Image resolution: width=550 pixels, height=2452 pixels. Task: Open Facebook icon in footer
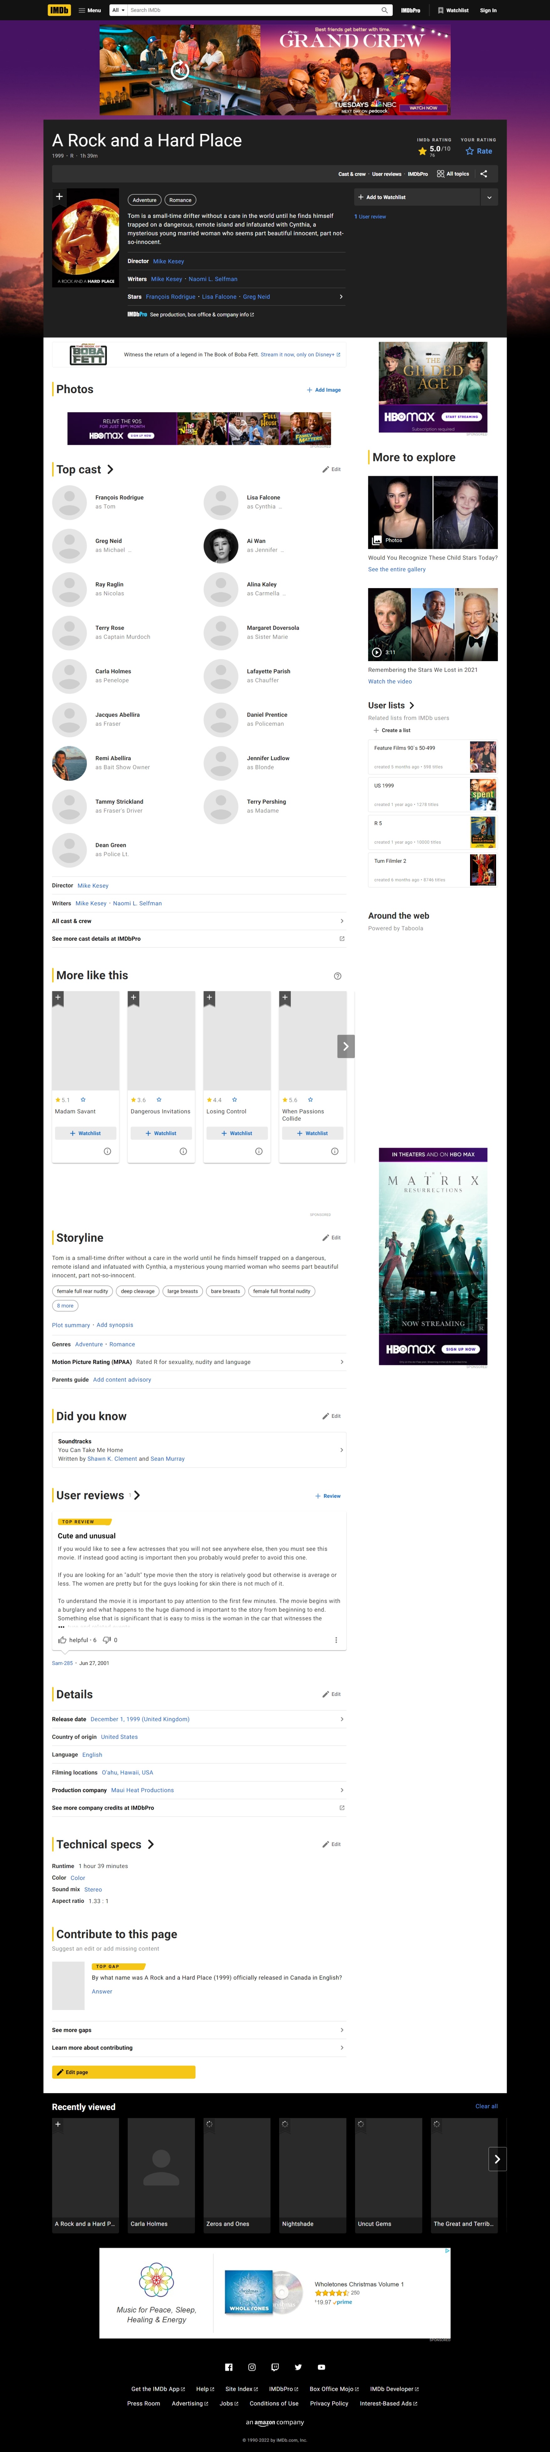pyautogui.click(x=228, y=2367)
